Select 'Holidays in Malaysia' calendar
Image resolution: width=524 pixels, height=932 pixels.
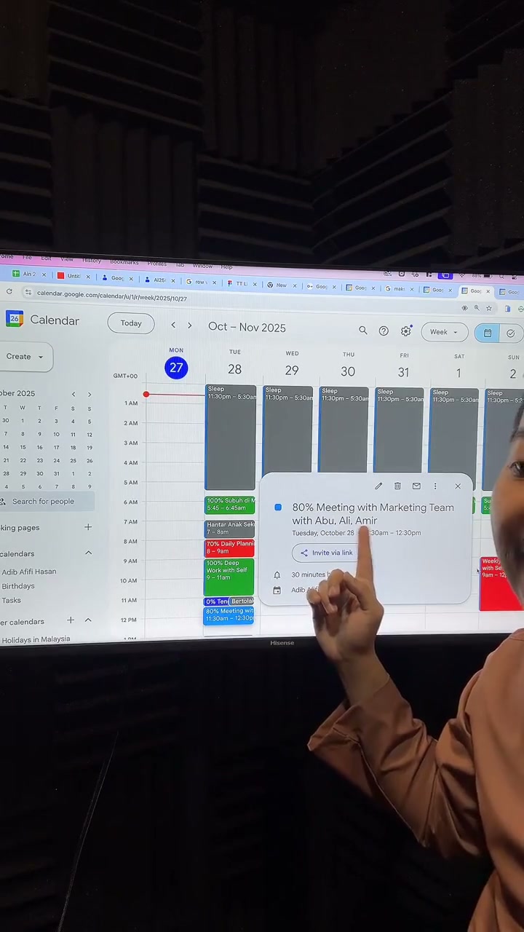point(36,639)
